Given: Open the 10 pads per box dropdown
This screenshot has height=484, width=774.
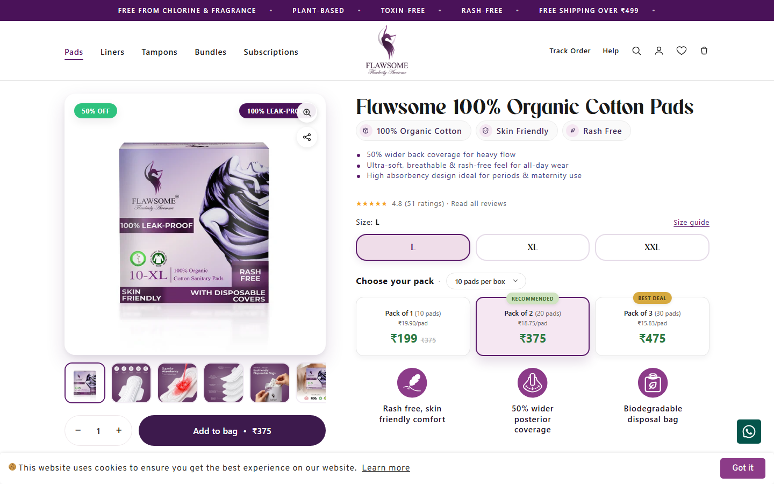Looking at the screenshot, I should [486, 281].
